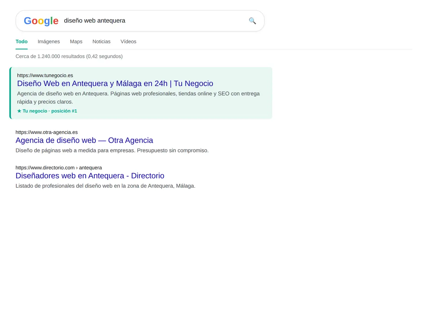Click the https://www.directorio.com › antequera URL

59,167
